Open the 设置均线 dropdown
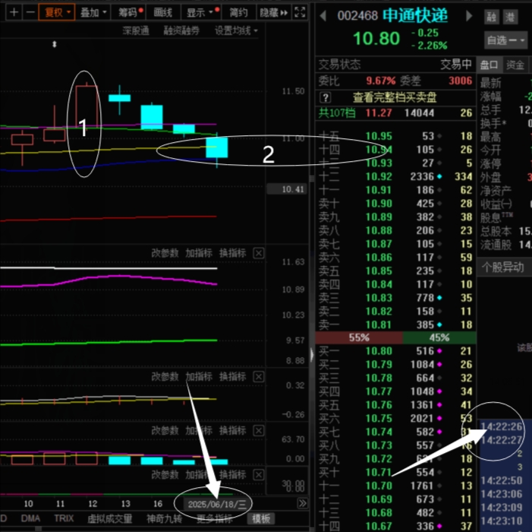 (x=236, y=30)
